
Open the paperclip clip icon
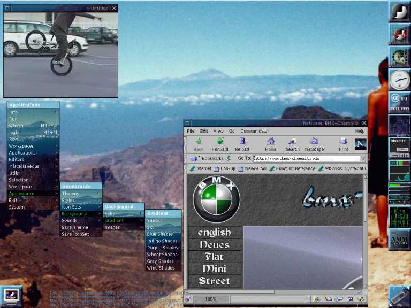click(x=399, y=296)
